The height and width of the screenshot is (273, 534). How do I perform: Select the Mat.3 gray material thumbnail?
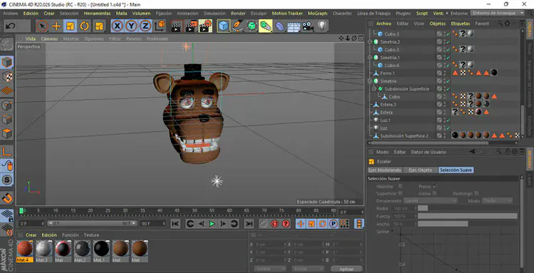click(x=43, y=251)
